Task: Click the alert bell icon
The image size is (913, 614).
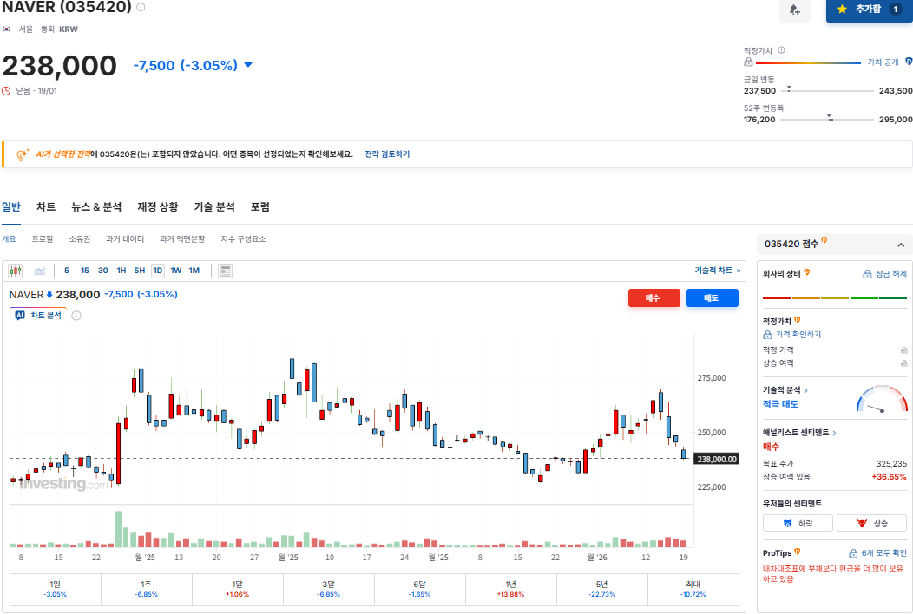Action: point(794,10)
